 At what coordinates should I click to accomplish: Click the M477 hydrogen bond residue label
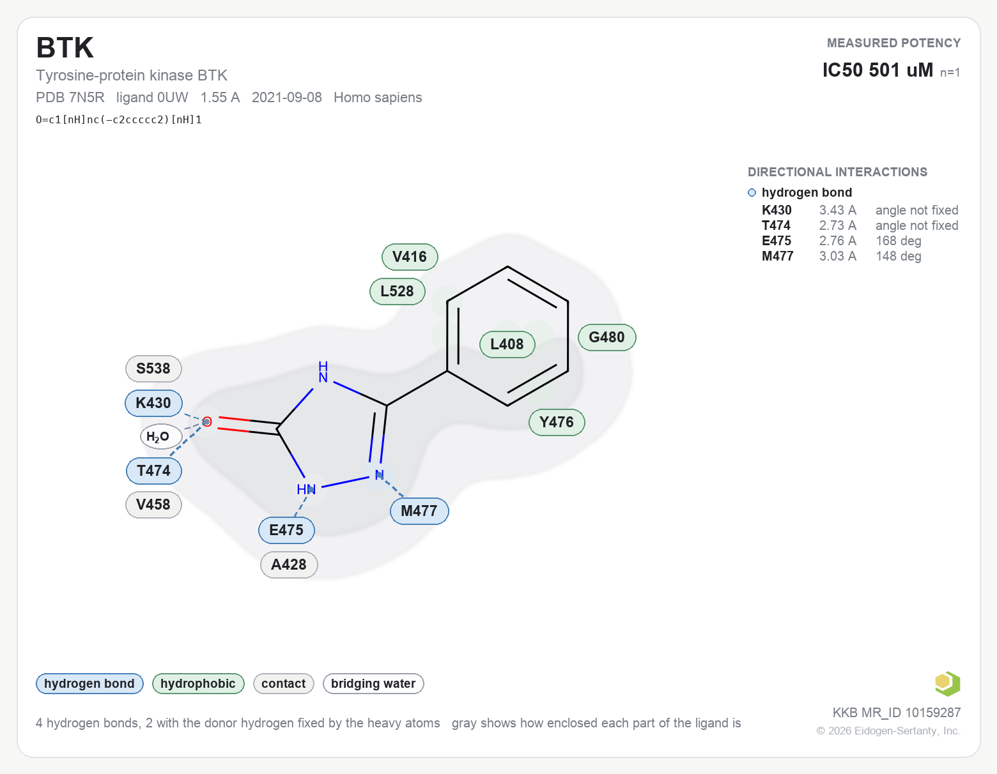[419, 511]
